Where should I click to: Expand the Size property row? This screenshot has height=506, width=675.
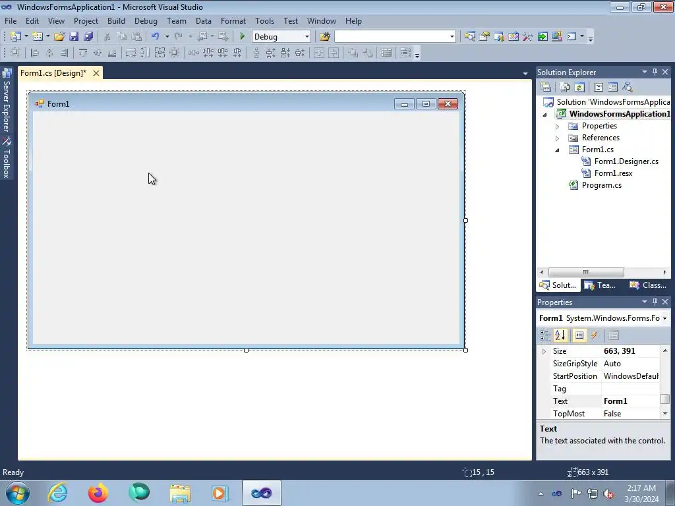point(544,351)
